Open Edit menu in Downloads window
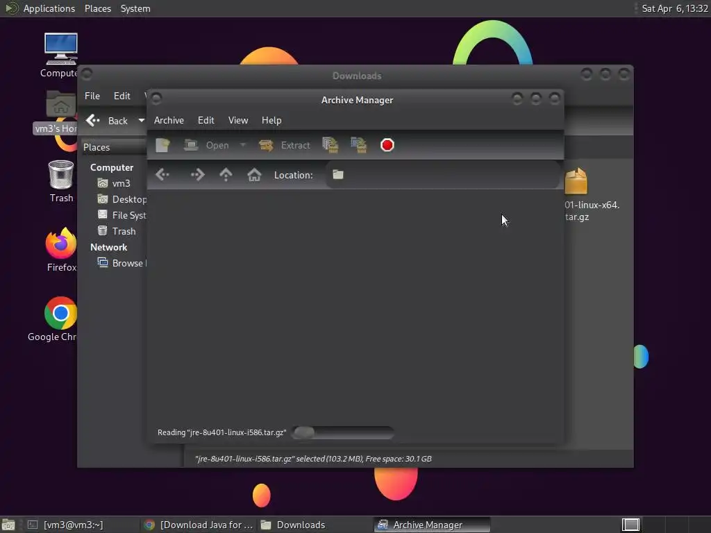The image size is (711, 533). click(122, 96)
